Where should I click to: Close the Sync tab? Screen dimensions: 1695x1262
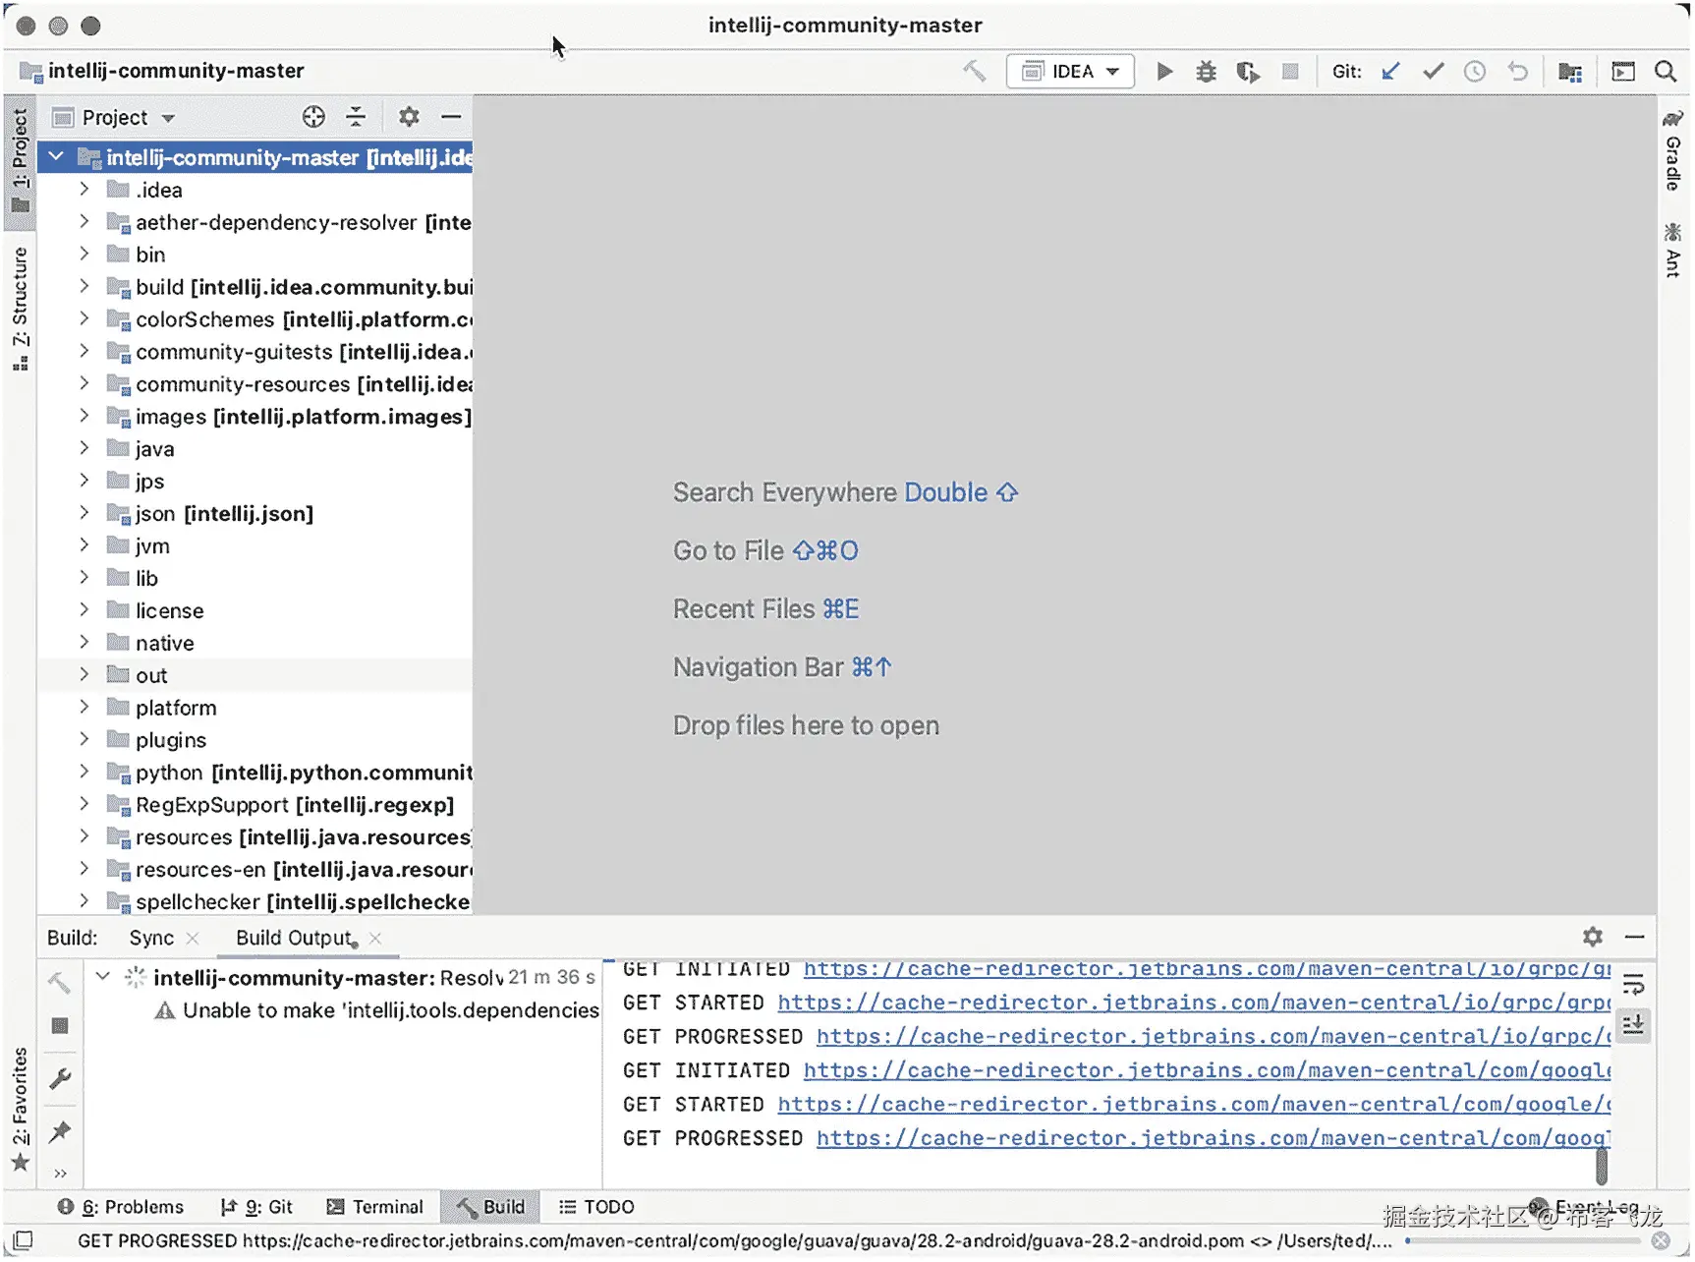point(193,939)
